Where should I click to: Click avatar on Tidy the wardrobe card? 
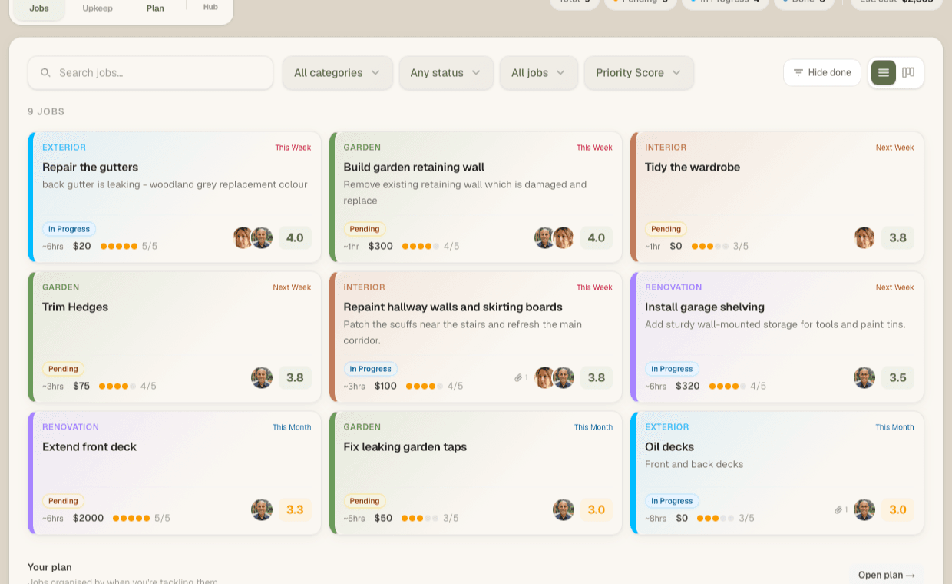coord(864,237)
